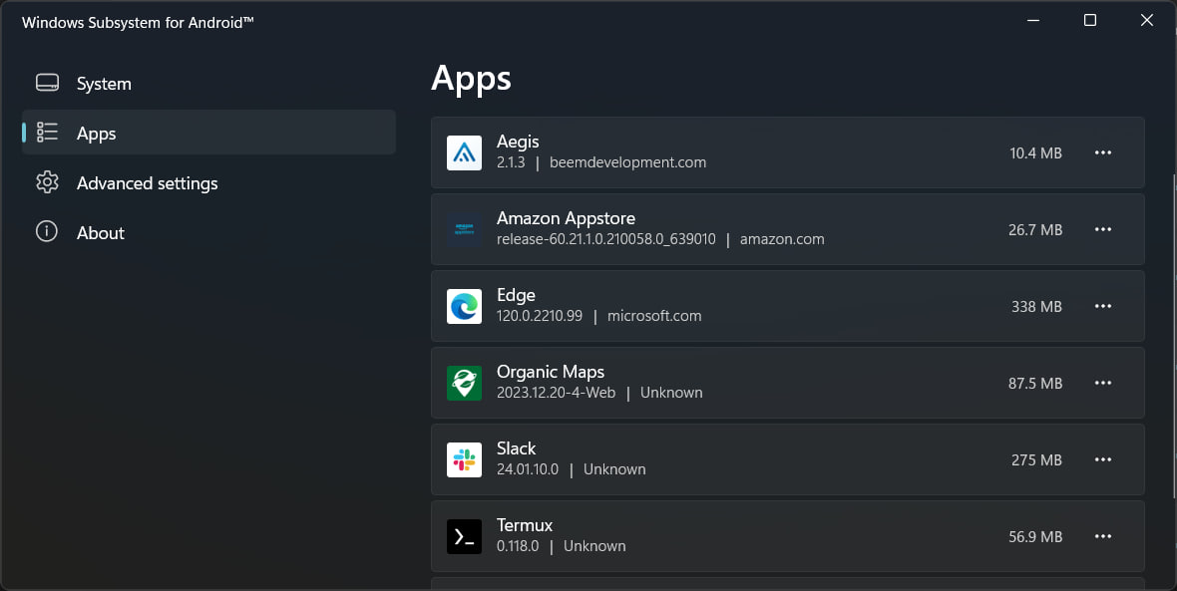Screen dimensions: 1177x591
Task: Click the About info icon
Action: coord(47,232)
